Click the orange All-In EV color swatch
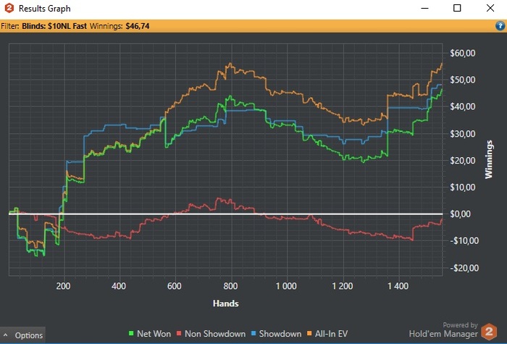This screenshot has width=507, height=344. [309, 333]
